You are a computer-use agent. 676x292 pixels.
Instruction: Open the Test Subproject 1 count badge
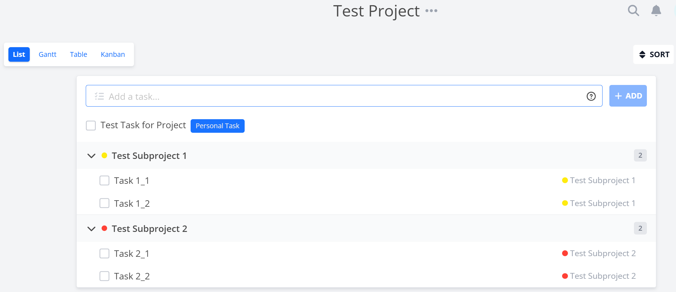640,155
